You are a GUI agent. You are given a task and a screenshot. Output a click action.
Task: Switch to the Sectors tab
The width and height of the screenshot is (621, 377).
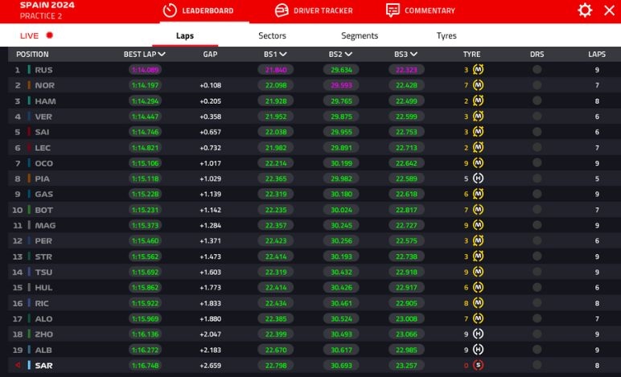[x=272, y=35]
